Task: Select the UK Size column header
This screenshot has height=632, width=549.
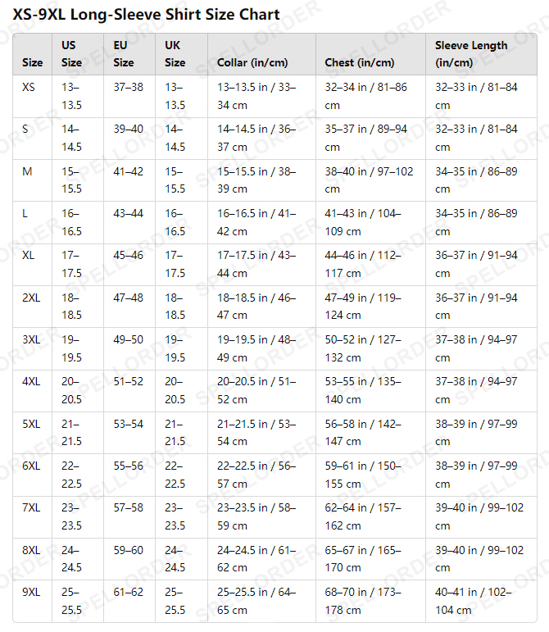Action: (175, 54)
